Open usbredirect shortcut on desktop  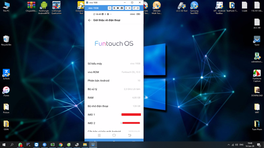point(257,58)
